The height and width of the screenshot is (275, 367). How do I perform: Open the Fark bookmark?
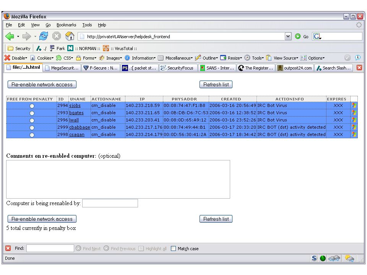point(57,49)
